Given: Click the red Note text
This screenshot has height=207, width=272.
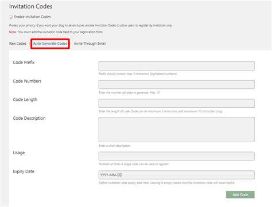Looking at the screenshot, I should pos(13,32).
